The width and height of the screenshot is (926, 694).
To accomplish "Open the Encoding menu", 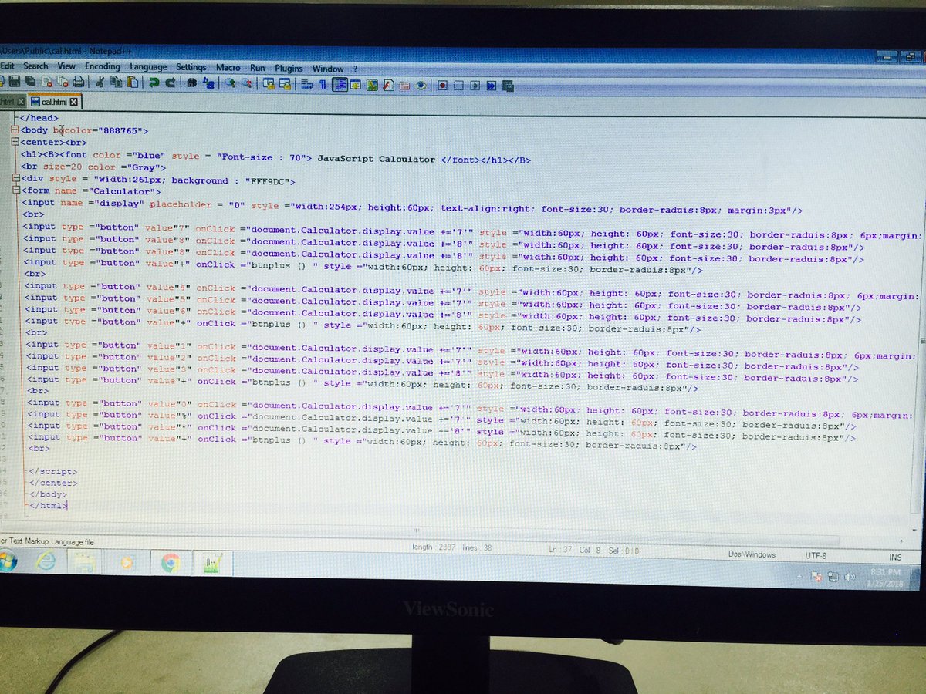I will point(103,67).
